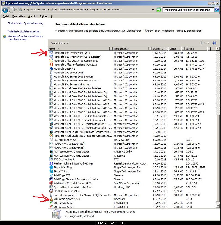This screenshot has width=221, height=225.
Task: Select the Microsoft .NET Framework 4.5.1 (Deutsch) icon
Action: [51, 57]
